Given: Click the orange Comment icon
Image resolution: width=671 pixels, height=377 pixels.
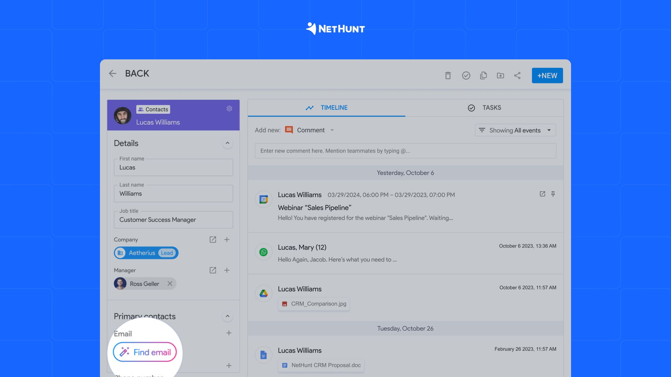Looking at the screenshot, I should pyautogui.click(x=289, y=130).
